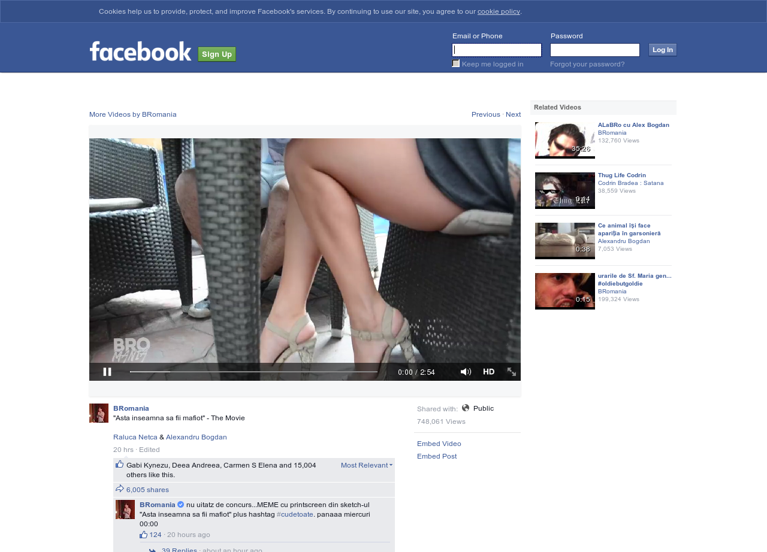Screen dimensions: 767x552
Task: Click the share arrow icon
Action: click(120, 489)
